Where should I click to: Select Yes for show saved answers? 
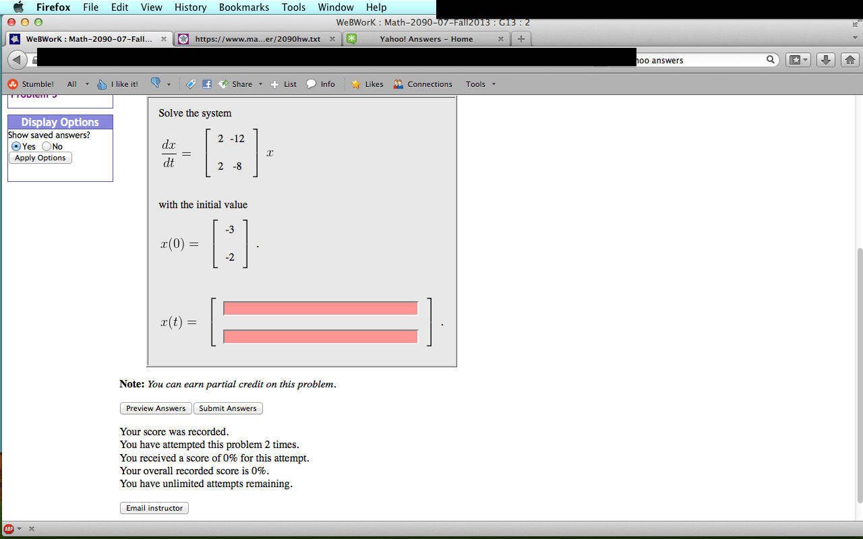point(16,146)
